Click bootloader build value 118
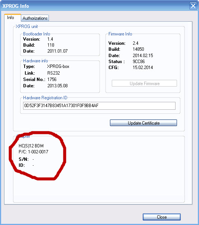Image resolution: width=199 pixels, height=225 pixels. tap(51, 45)
